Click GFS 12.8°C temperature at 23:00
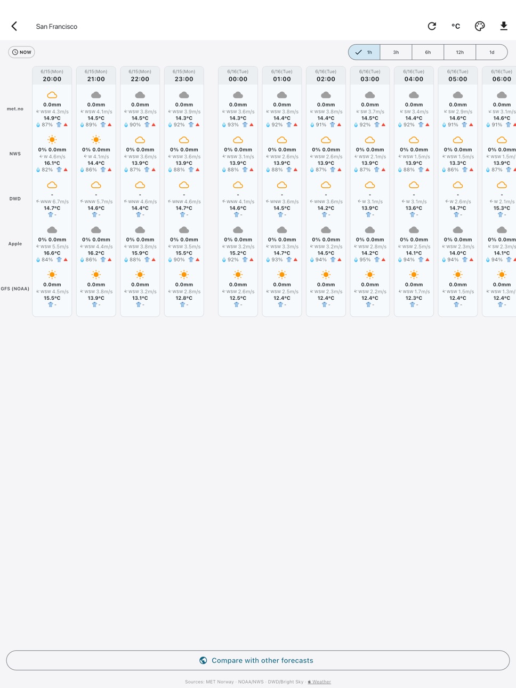 [184, 298]
